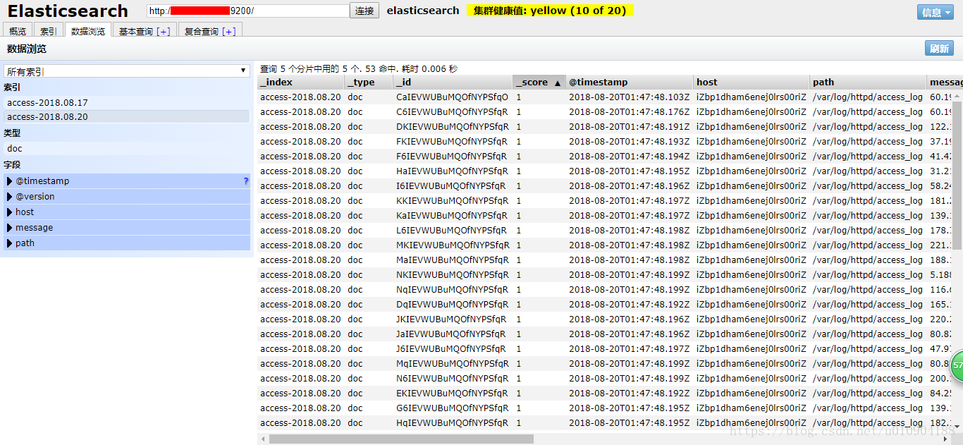This screenshot has width=963, height=445.
Task: Sort by the _type column header
Action: point(369,82)
